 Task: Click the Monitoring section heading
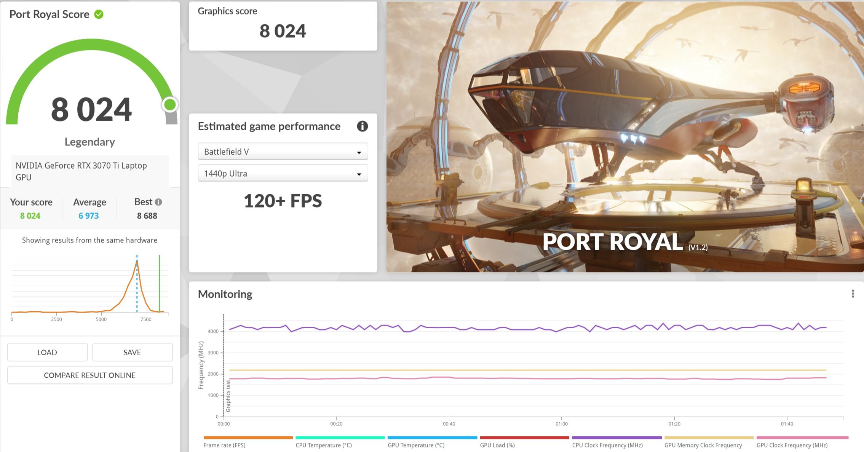[225, 294]
